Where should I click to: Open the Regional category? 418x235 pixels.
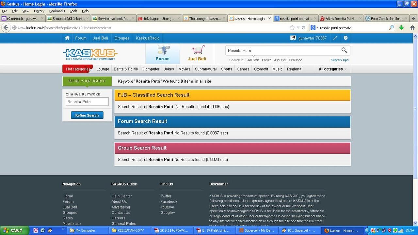click(295, 69)
